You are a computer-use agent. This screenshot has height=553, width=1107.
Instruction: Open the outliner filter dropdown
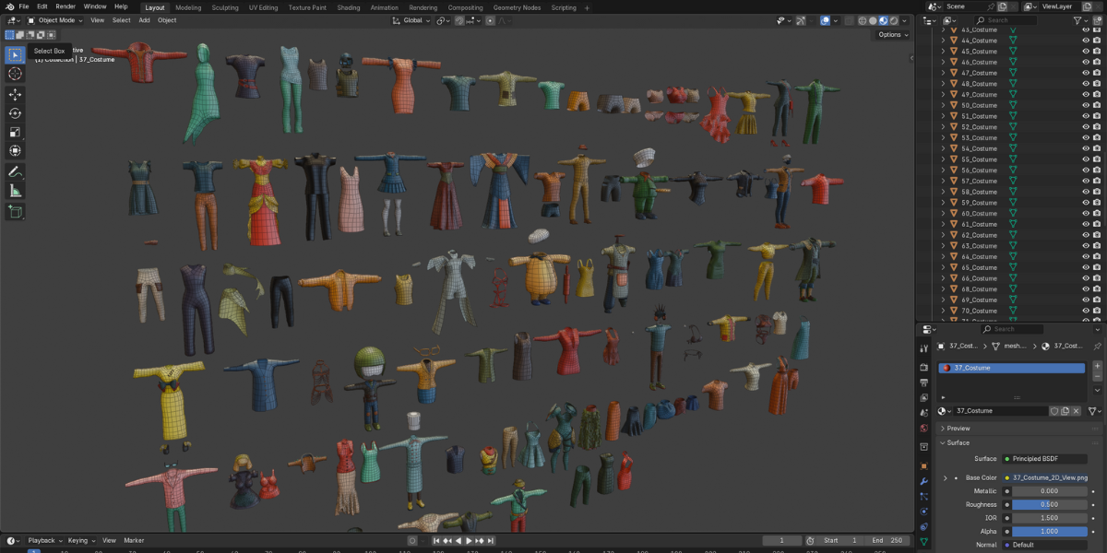(1080, 20)
